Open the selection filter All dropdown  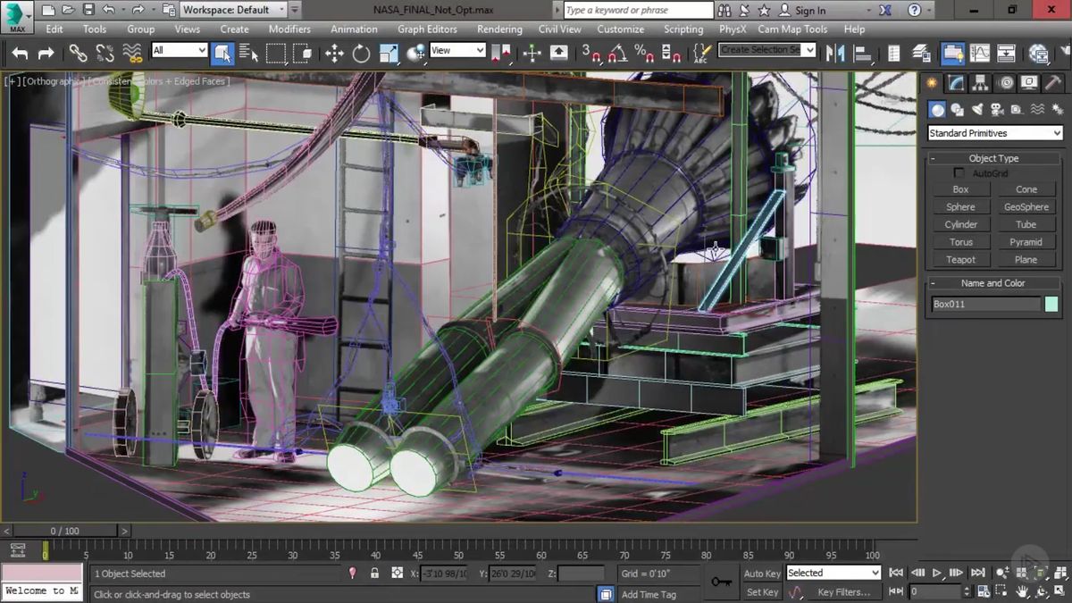pyautogui.click(x=177, y=51)
